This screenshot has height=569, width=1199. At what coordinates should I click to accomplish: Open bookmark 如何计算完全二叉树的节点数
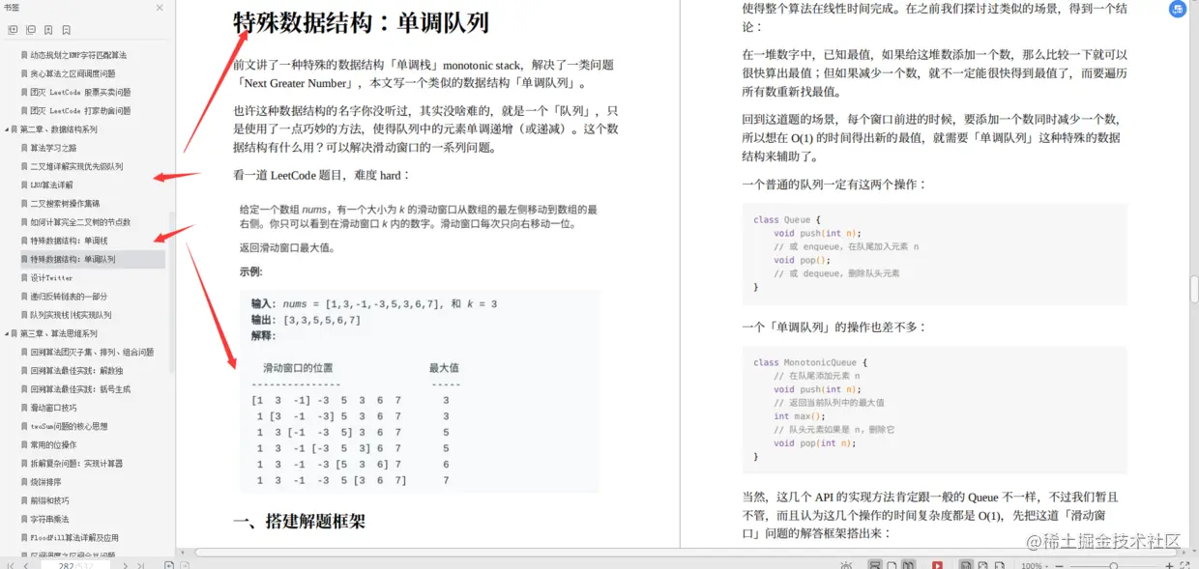pos(80,222)
